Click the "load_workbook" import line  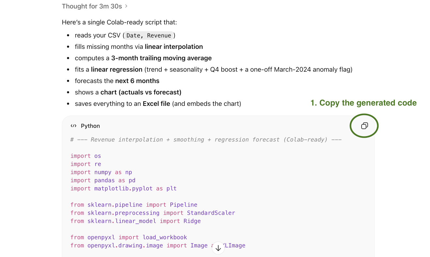point(128,237)
